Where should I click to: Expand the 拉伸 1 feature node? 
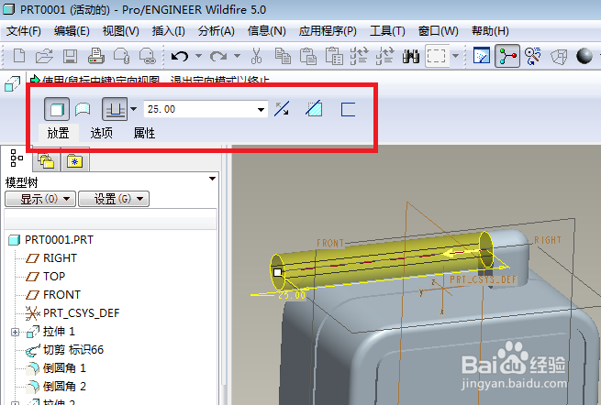(x=15, y=332)
